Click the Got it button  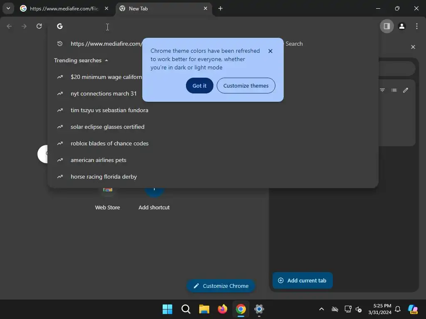[199, 86]
